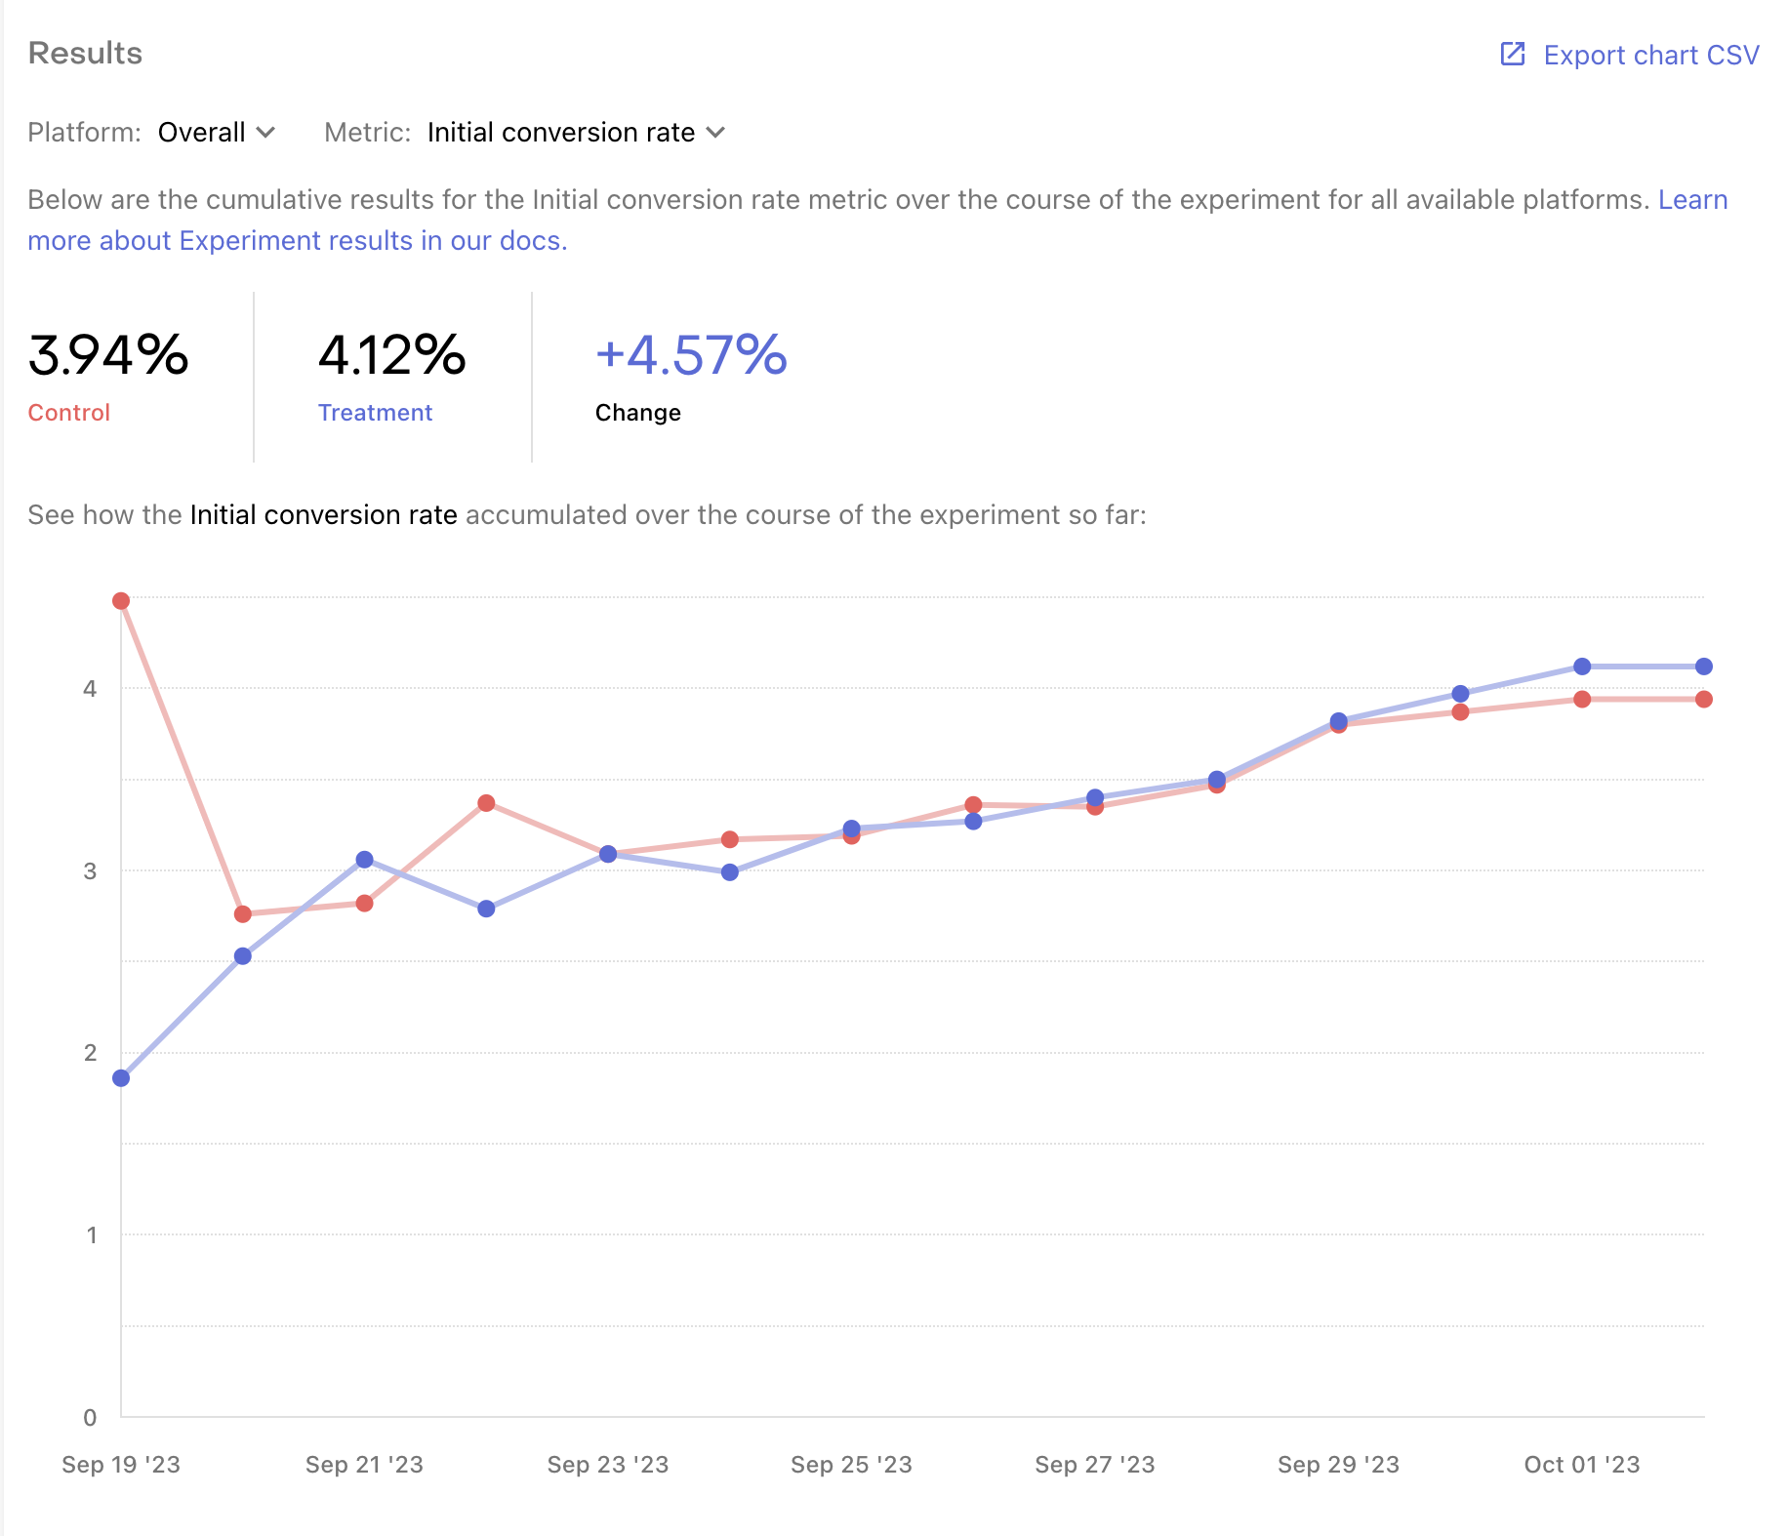The width and height of the screenshot is (1788, 1536).
Task: Click the chevron beside Initial conversion rate
Action: pyautogui.click(x=715, y=132)
